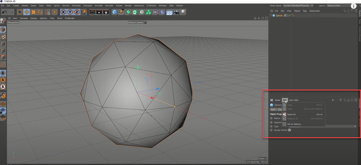Click the Undo arrow icon

pos(5,12)
